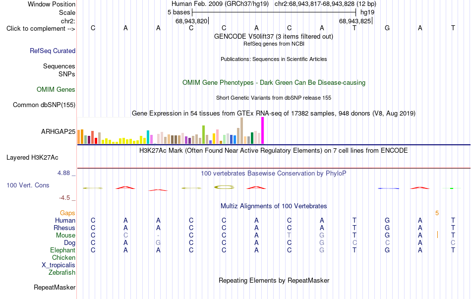
Task: Click the 'Click to complement -->' label
Action: [x=41, y=29]
